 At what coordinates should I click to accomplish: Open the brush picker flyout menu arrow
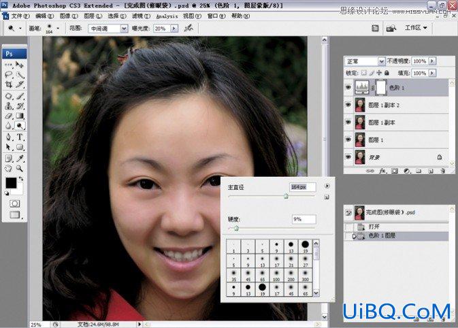(x=327, y=186)
